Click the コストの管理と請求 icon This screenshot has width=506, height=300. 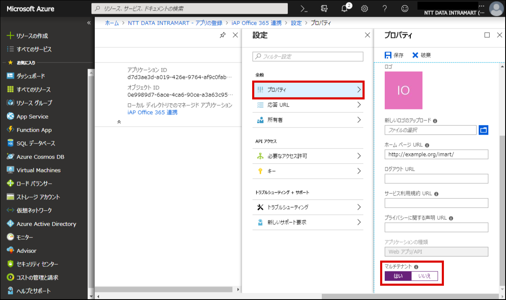[10, 277]
